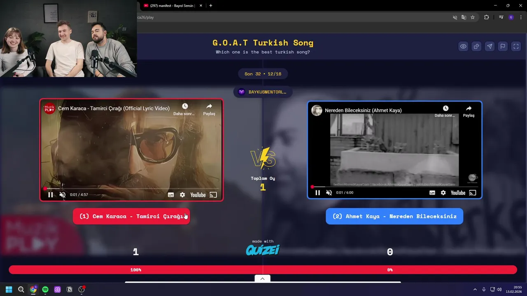The width and height of the screenshot is (527, 296).
Task: Click the Quizei logo
Action: [x=263, y=250]
